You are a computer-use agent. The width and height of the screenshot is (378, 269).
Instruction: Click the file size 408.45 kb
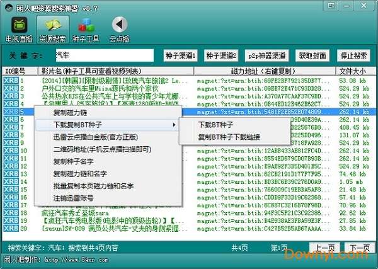pos(354,127)
